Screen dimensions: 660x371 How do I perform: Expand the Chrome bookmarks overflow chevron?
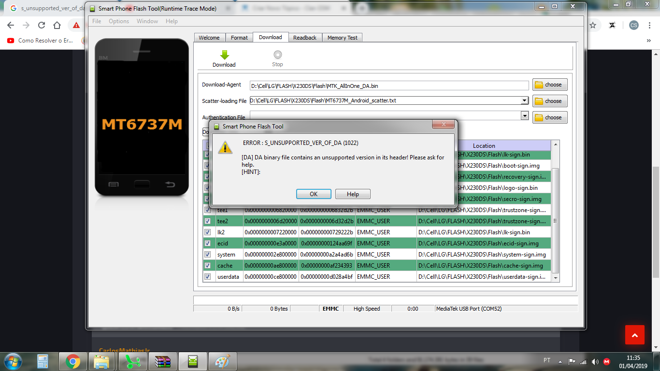(648, 41)
